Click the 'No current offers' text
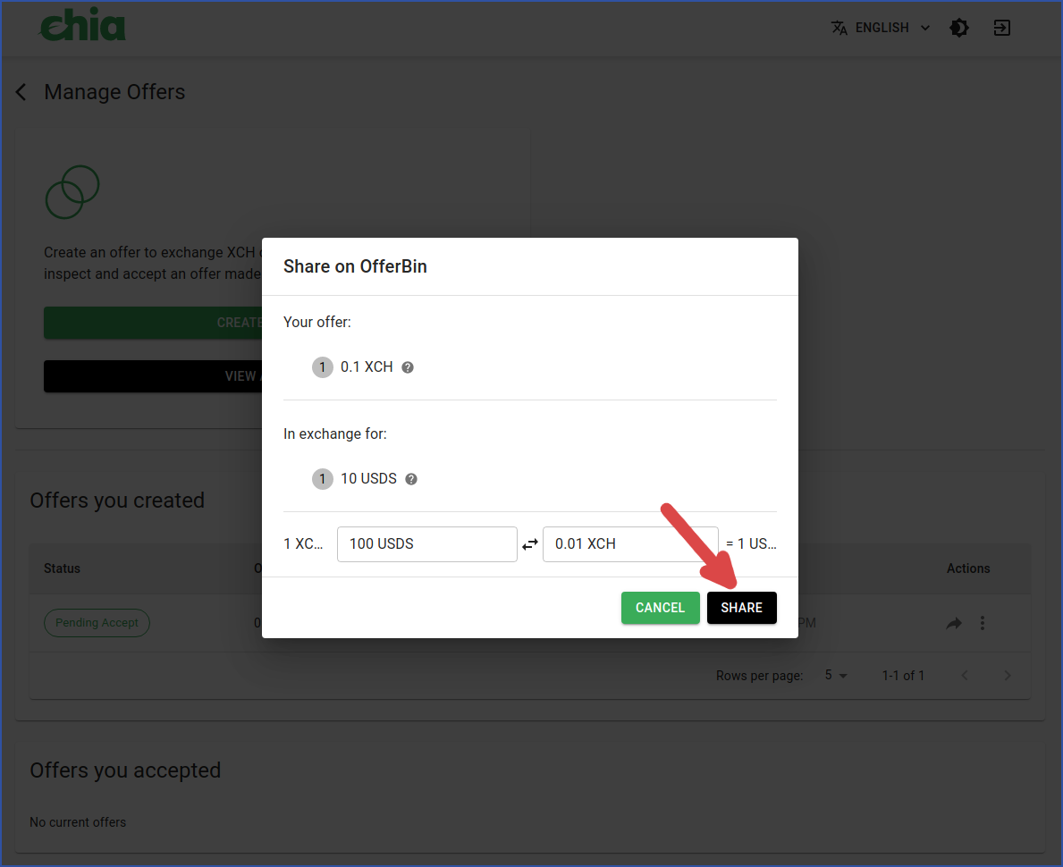 (78, 822)
